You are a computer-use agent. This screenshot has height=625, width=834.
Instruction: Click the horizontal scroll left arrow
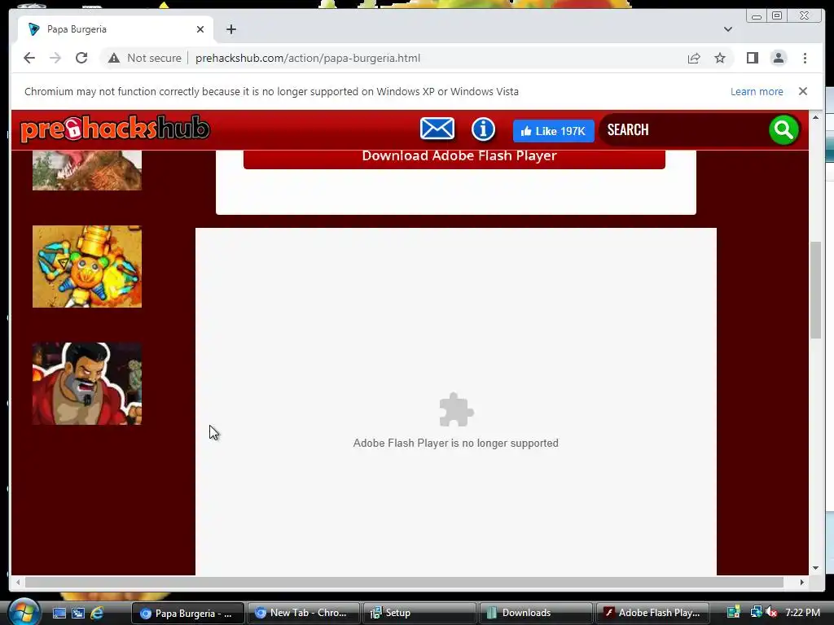pyautogui.click(x=18, y=583)
